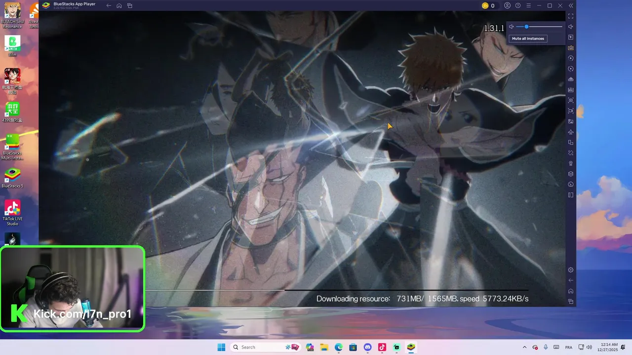This screenshot has height=355, width=632.
Task: Open Microsoft 365 Copilot from taskbar
Action: point(310,347)
